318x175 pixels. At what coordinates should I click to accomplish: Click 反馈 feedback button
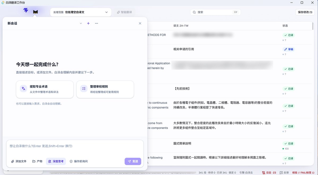284,173
